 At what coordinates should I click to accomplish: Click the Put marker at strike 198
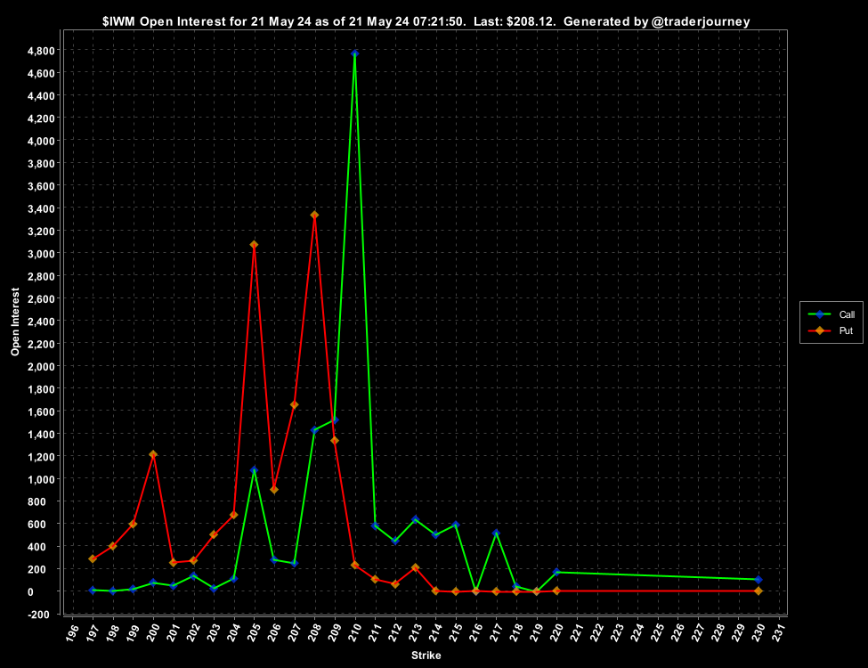pyautogui.click(x=113, y=546)
